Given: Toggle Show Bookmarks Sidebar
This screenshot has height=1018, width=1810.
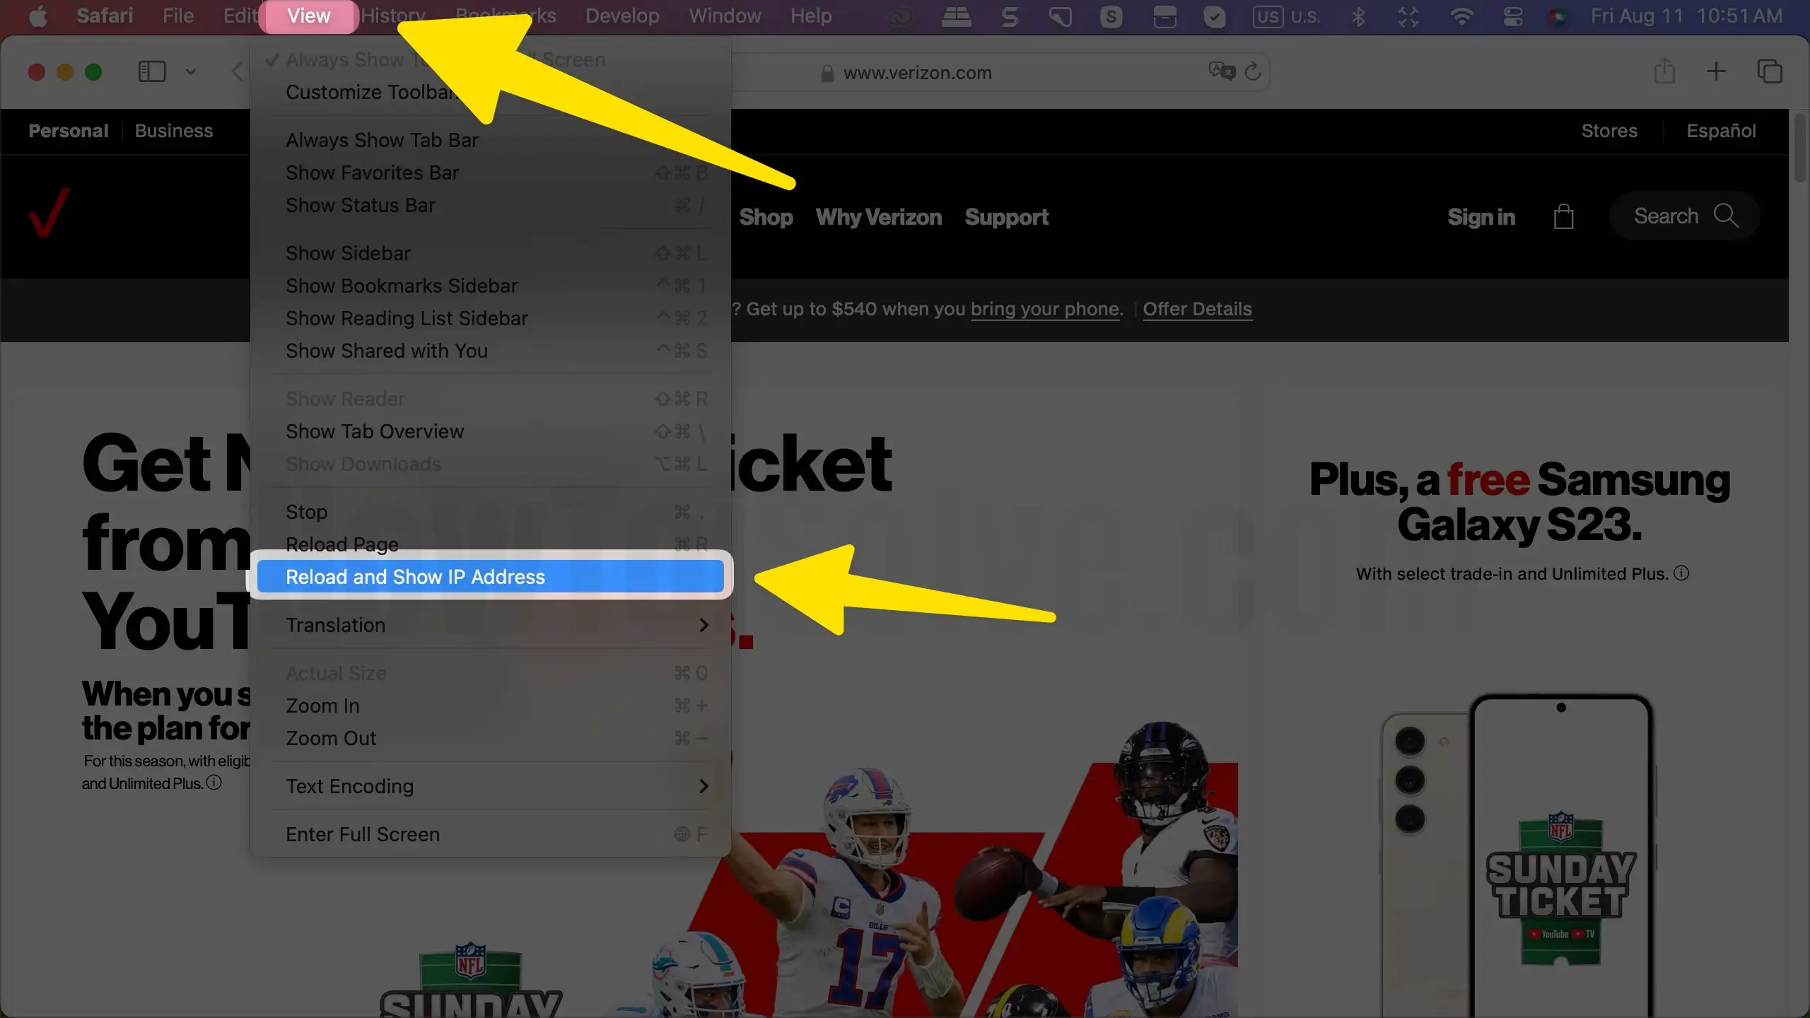Looking at the screenshot, I should 490,286.
